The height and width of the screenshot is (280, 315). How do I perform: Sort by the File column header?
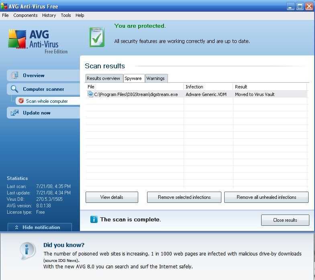(134, 87)
